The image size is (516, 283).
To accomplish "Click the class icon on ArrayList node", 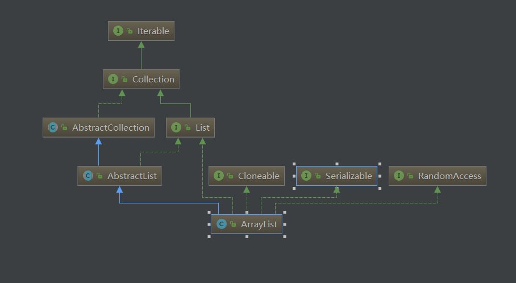I will tap(220, 224).
